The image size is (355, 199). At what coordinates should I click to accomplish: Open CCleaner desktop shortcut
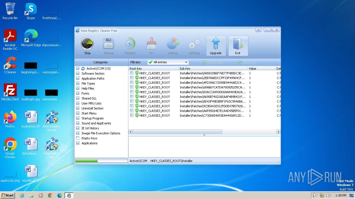pyautogui.click(x=10, y=65)
